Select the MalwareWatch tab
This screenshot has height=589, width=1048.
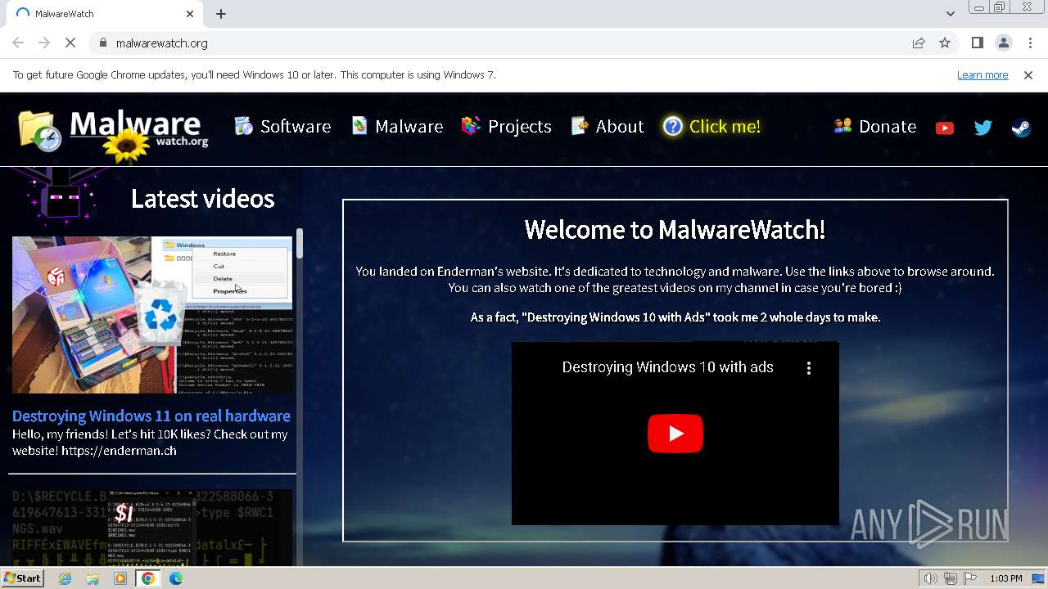click(x=102, y=14)
